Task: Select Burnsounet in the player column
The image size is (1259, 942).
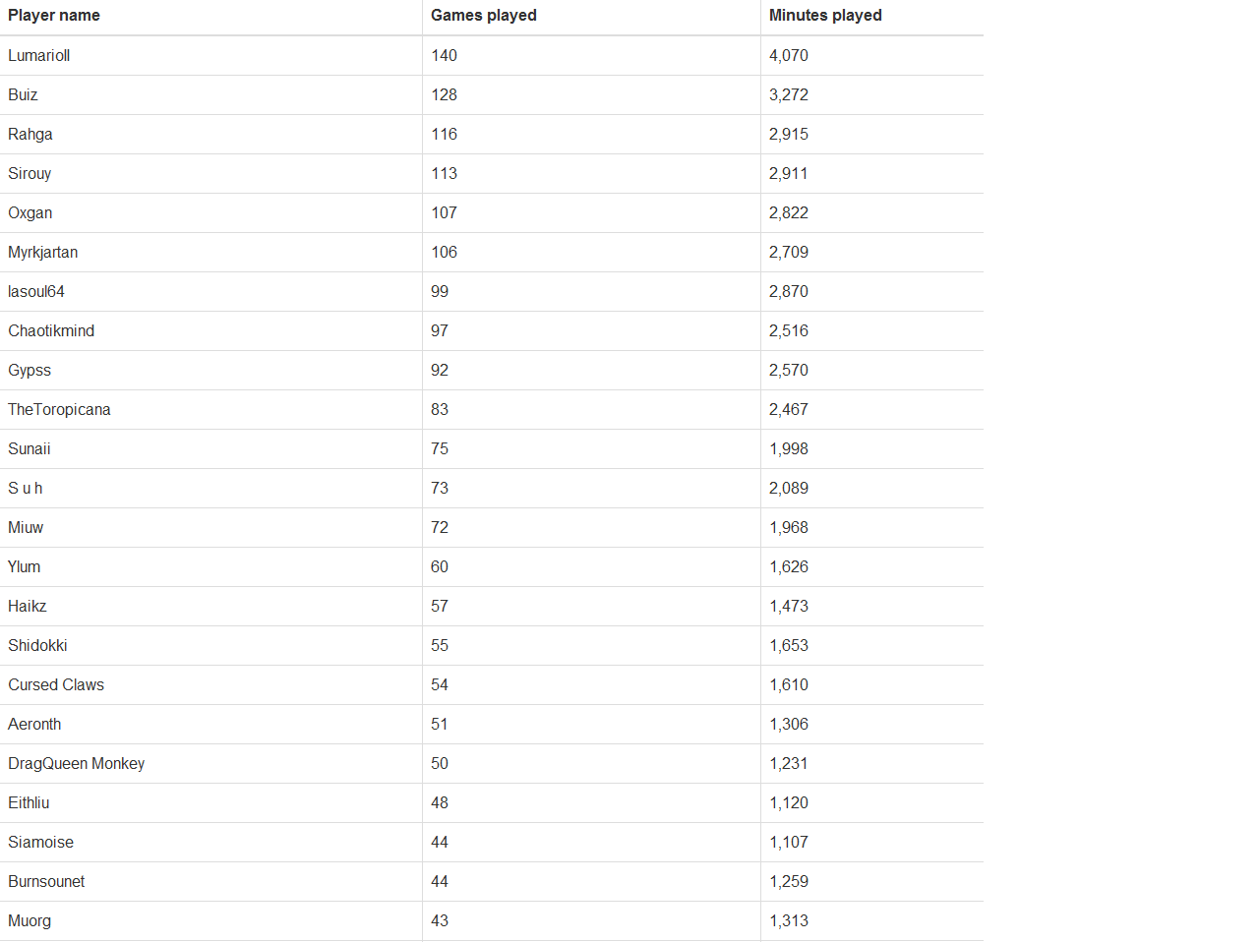Action: 46,882
